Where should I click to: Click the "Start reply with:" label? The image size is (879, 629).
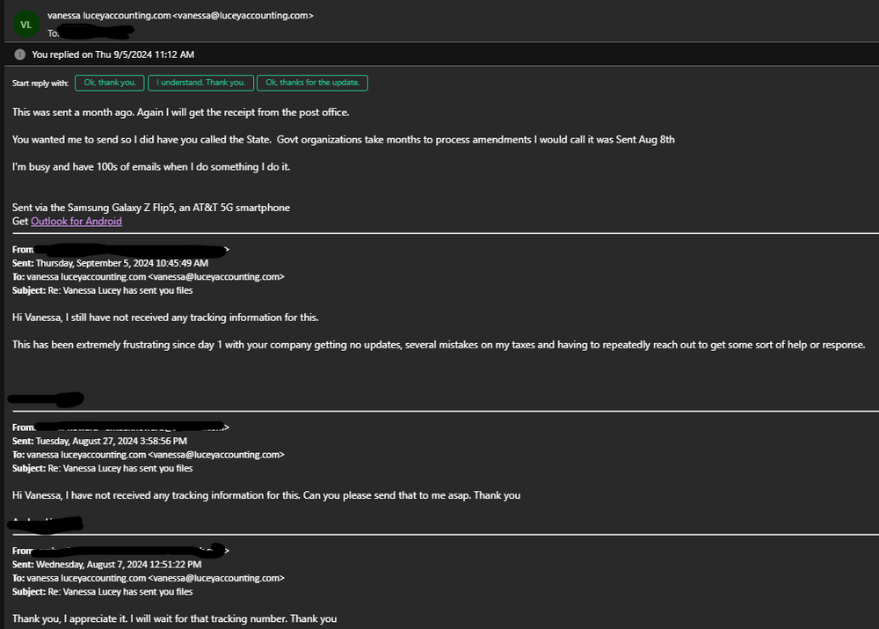[40, 83]
